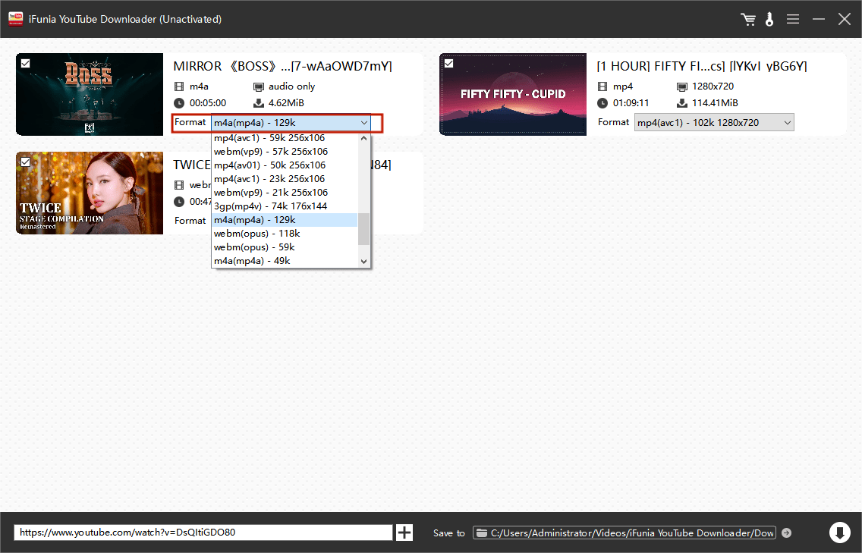Viewport: 862px width, 553px height.
Task: Click the MIRROR BOSS video thumbnail
Action: click(x=90, y=95)
